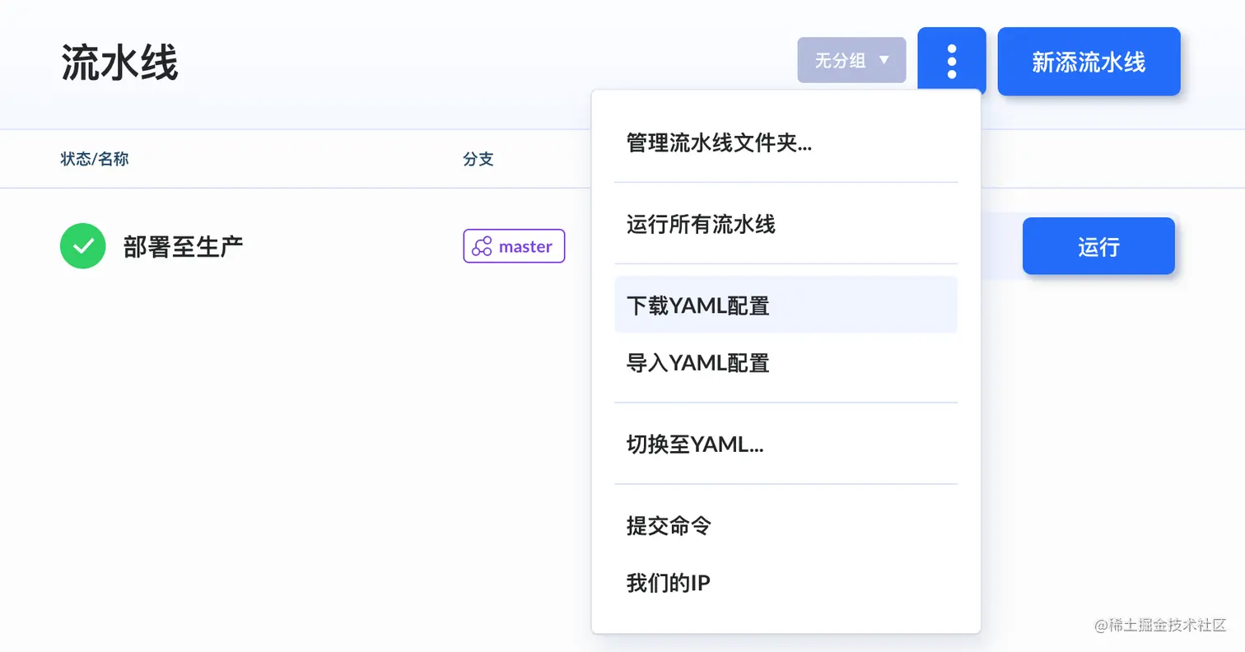
Task: Click the 分支 column header
Action: point(478,159)
